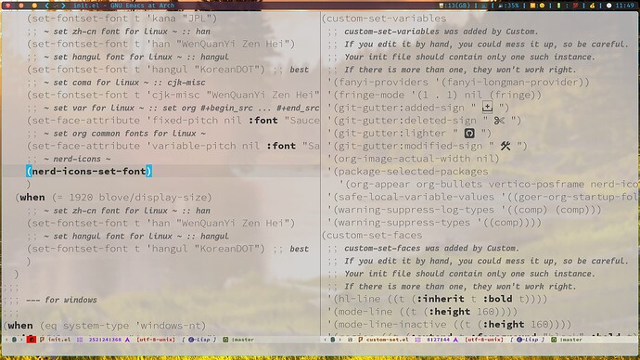Click the '(when (= 1920 blove/display-size)' line
This screenshot has height=360, width=640.
point(113,197)
